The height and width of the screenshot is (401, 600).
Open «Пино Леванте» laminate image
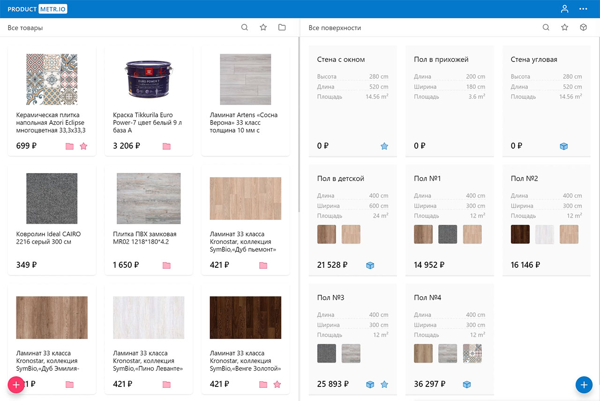tap(149, 318)
